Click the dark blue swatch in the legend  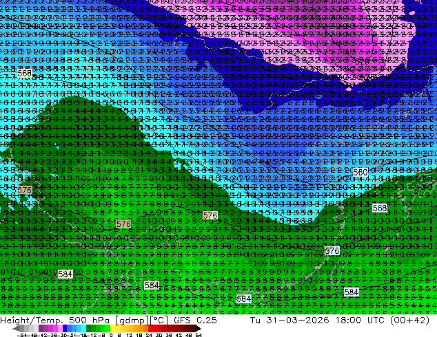click(65, 328)
